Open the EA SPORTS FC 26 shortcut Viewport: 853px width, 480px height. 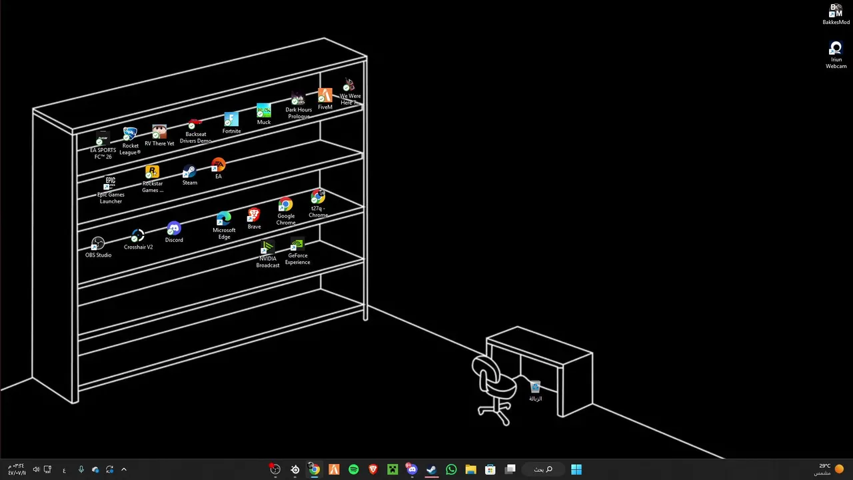tap(103, 146)
